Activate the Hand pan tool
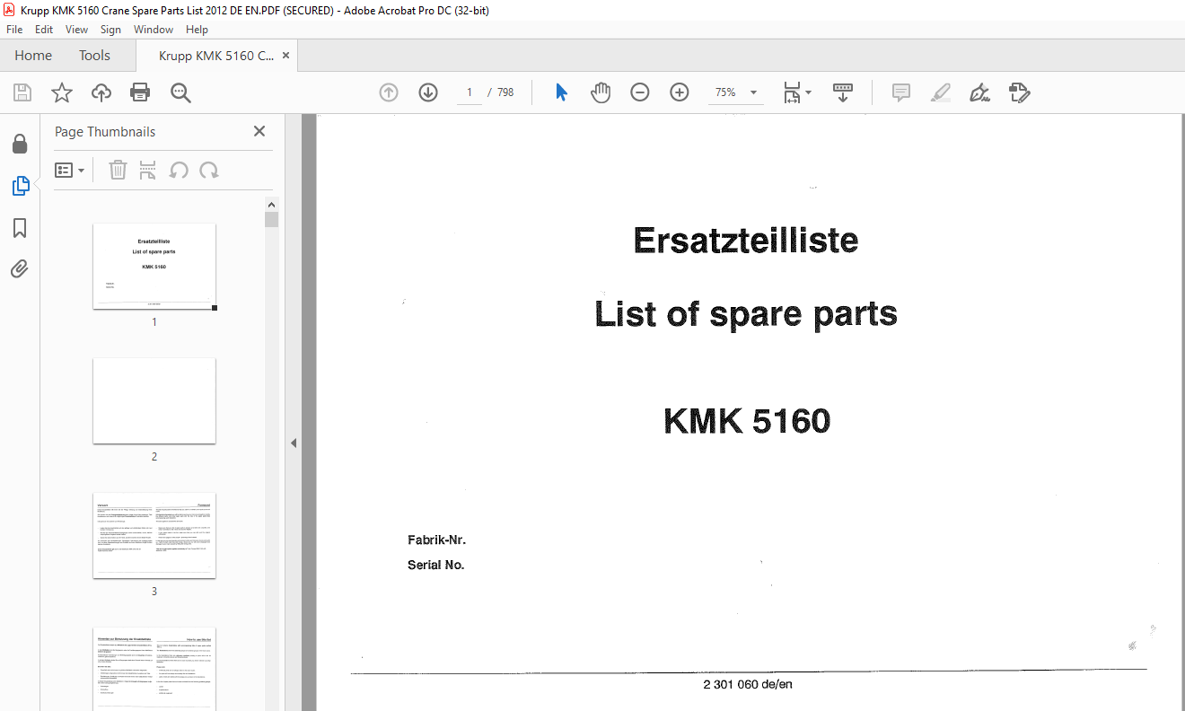 click(601, 92)
